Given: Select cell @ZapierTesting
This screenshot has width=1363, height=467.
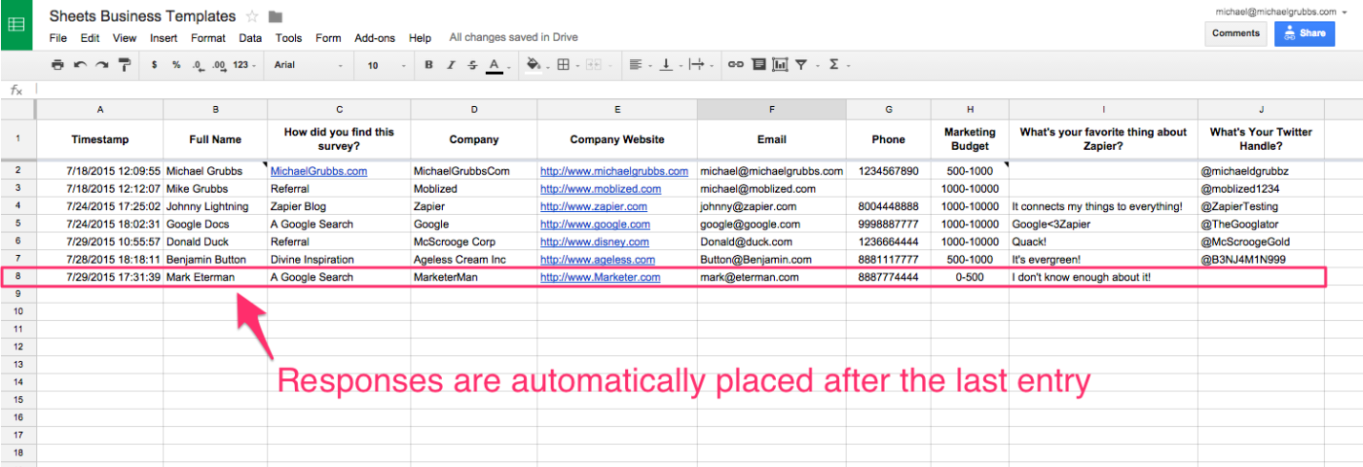Looking at the screenshot, I should click(1261, 206).
